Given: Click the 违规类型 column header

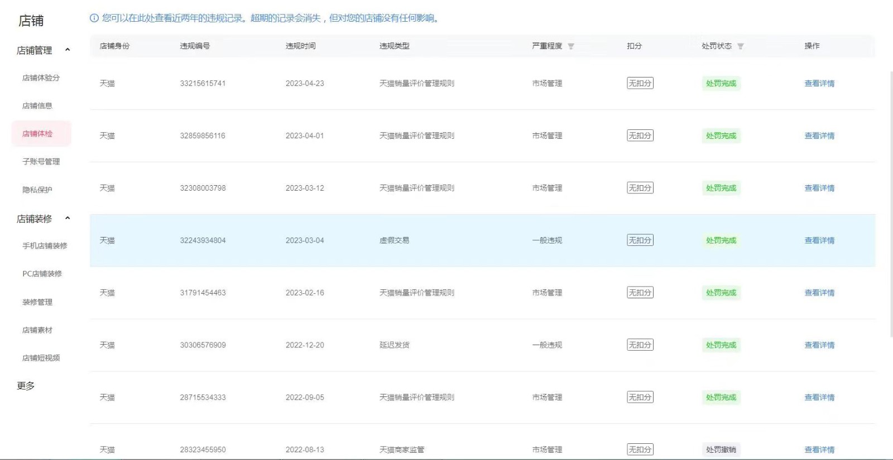Looking at the screenshot, I should pos(395,46).
